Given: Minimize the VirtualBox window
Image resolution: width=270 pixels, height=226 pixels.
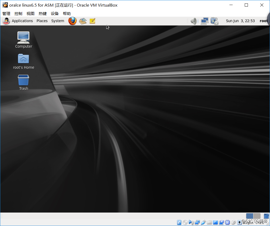Looking at the screenshot, I should tap(231, 5).
